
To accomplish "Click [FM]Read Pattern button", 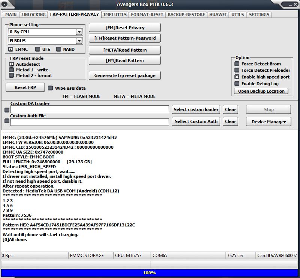I will tap(125, 61).
